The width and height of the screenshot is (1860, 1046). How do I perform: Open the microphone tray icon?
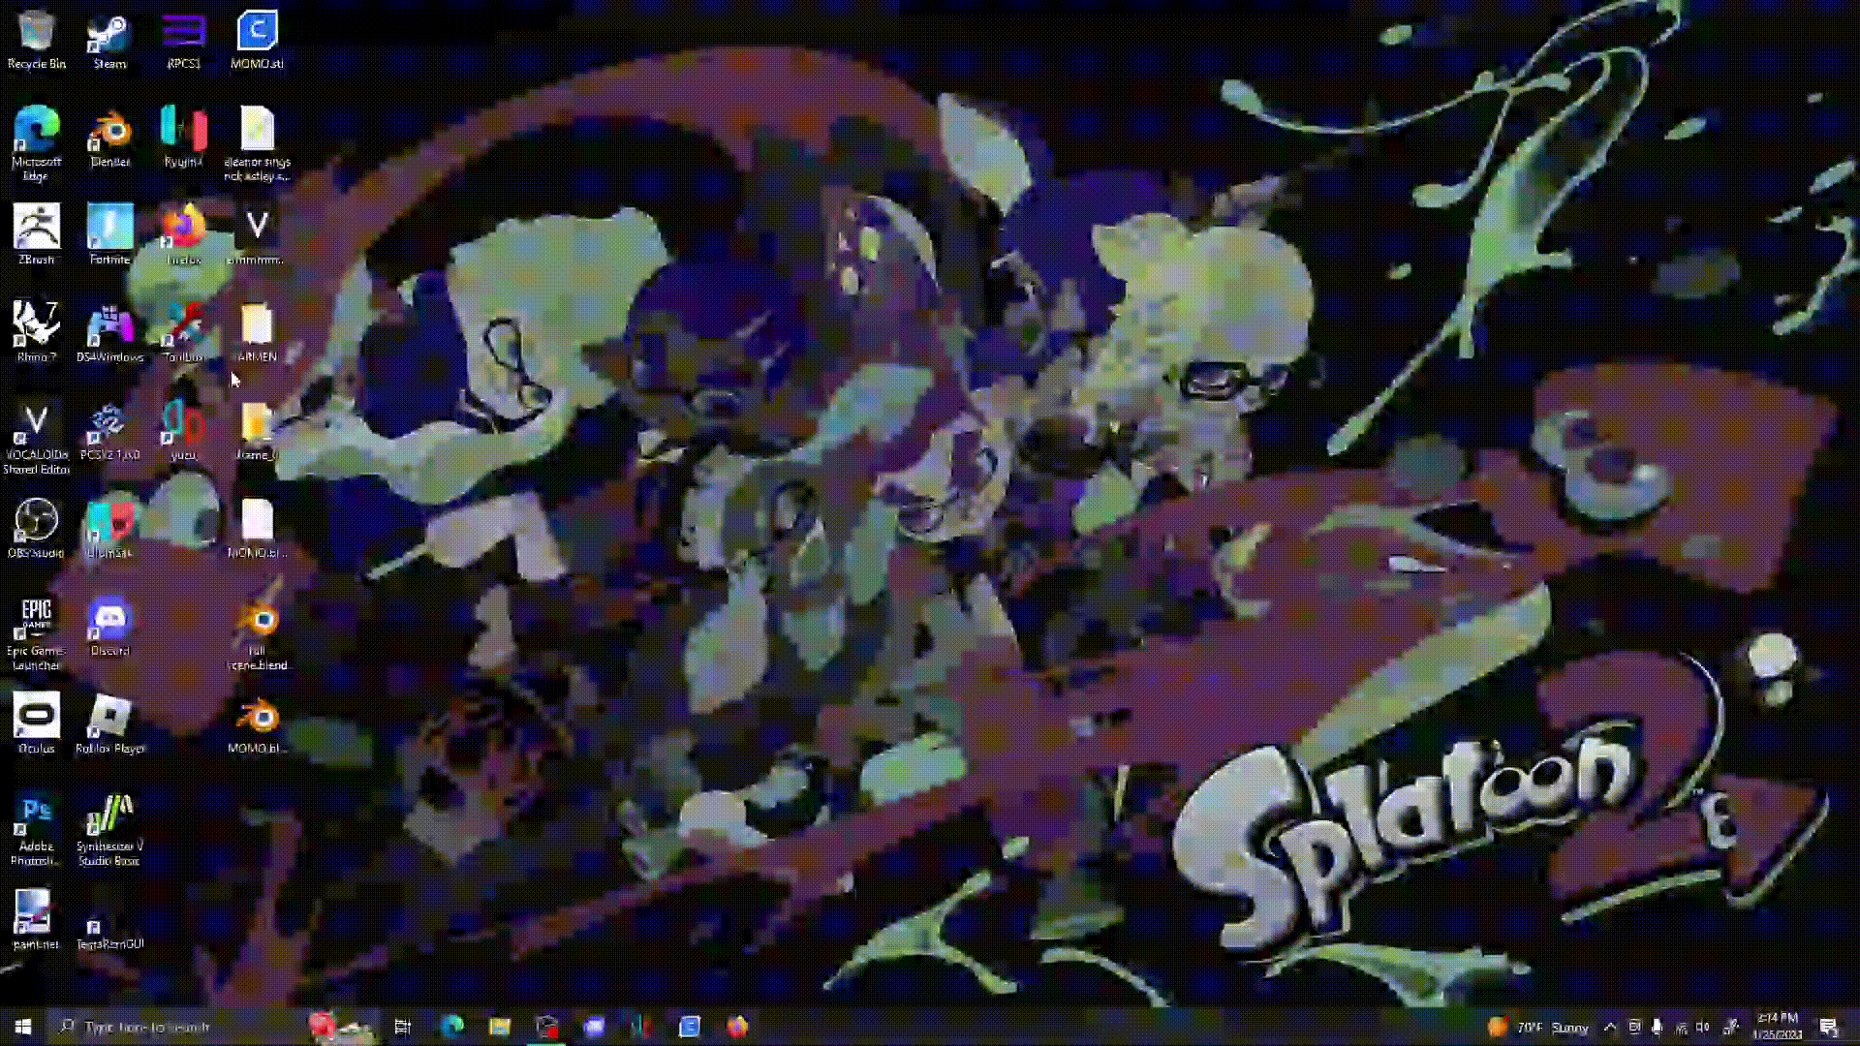click(x=1657, y=1027)
